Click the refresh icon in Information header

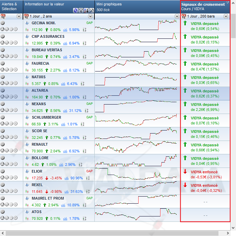point(76,10)
